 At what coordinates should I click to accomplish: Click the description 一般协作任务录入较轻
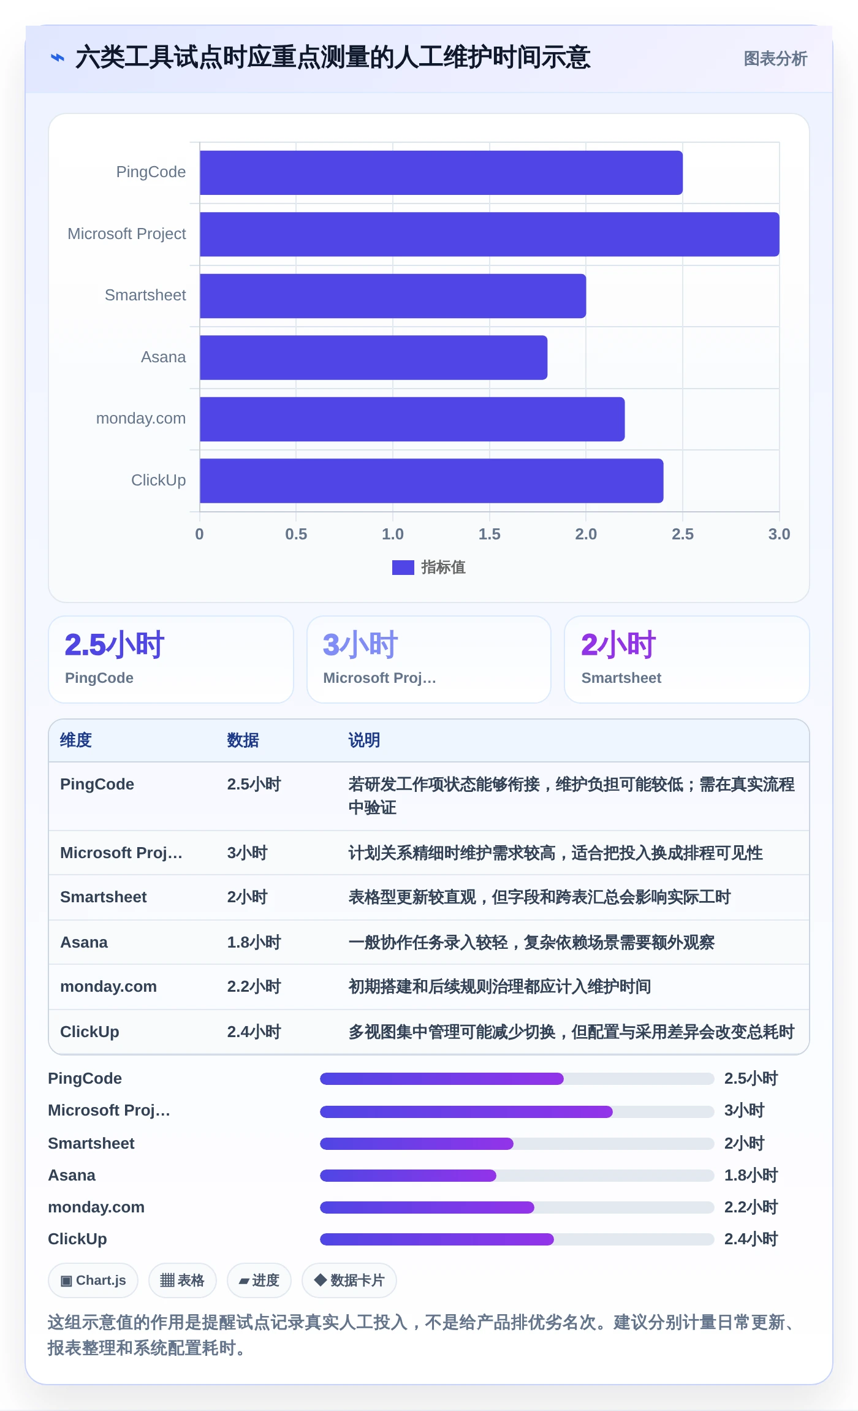pyautogui.click(x=531, y=943)
